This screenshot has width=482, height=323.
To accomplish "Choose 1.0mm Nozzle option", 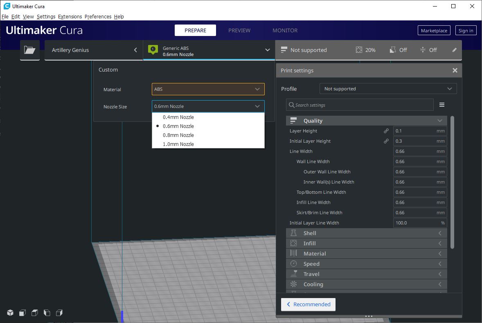I will click(208, 144).
